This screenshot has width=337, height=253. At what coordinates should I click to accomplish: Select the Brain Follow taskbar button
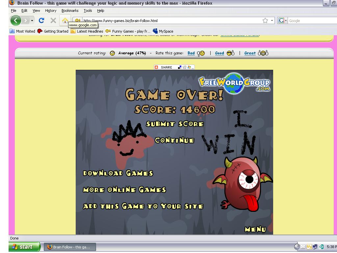(70, 247)
